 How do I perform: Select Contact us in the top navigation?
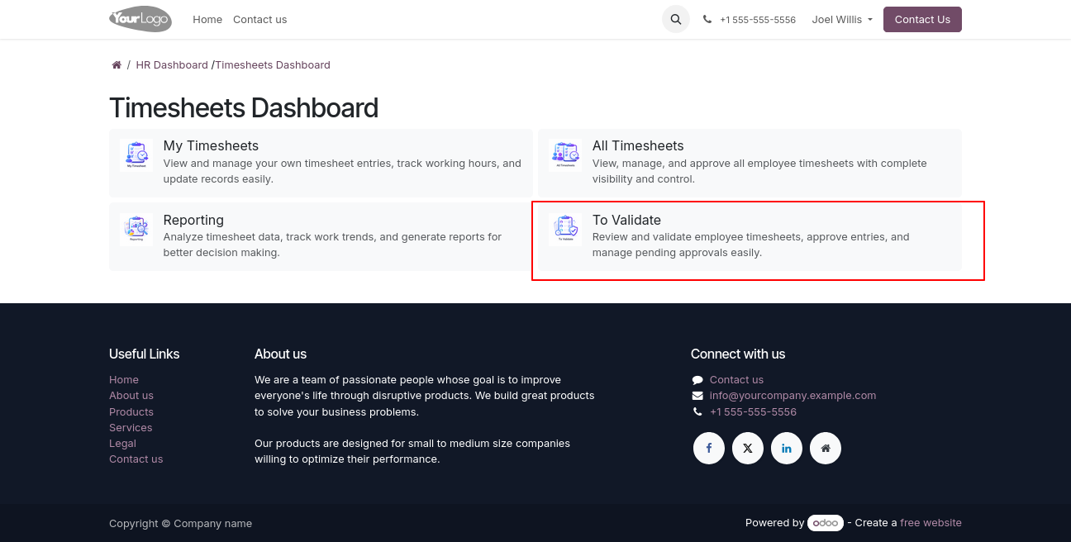pos(259,19)
